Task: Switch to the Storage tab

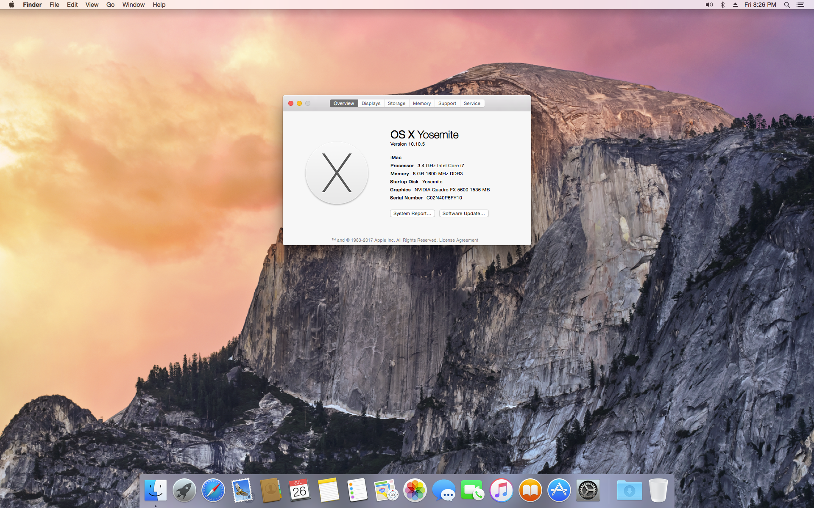Action: coord(396,103)
